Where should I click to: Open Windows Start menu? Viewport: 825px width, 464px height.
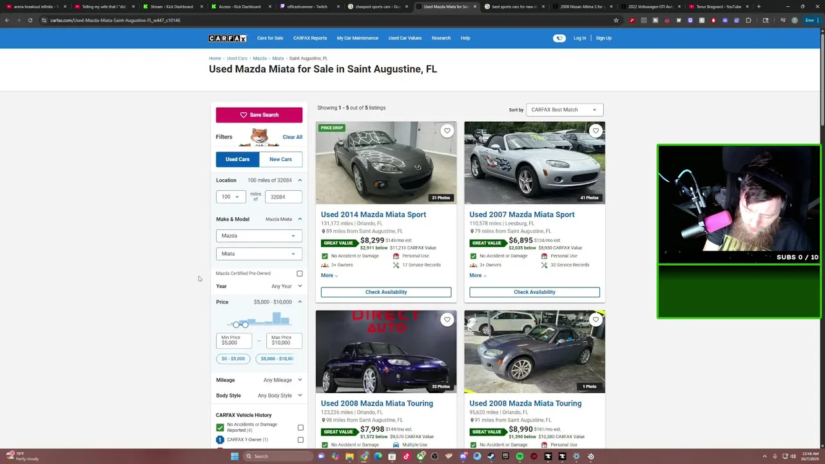tap(235, 456)
